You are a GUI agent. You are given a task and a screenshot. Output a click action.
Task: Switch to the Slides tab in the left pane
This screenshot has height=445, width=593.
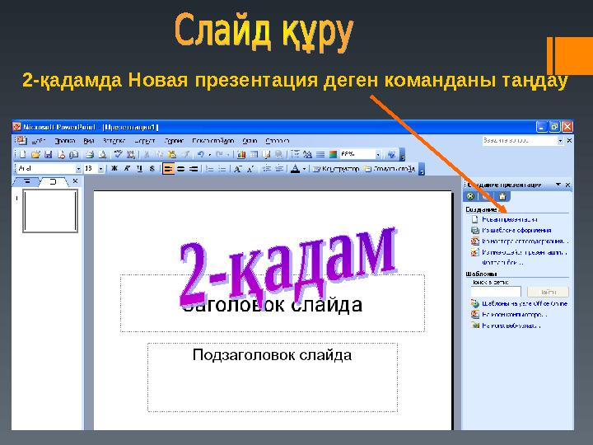tap(53, 181)
